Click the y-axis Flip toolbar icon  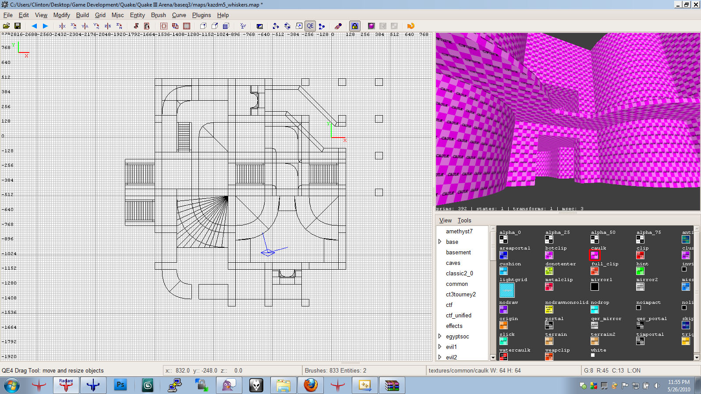pos(85,26)
